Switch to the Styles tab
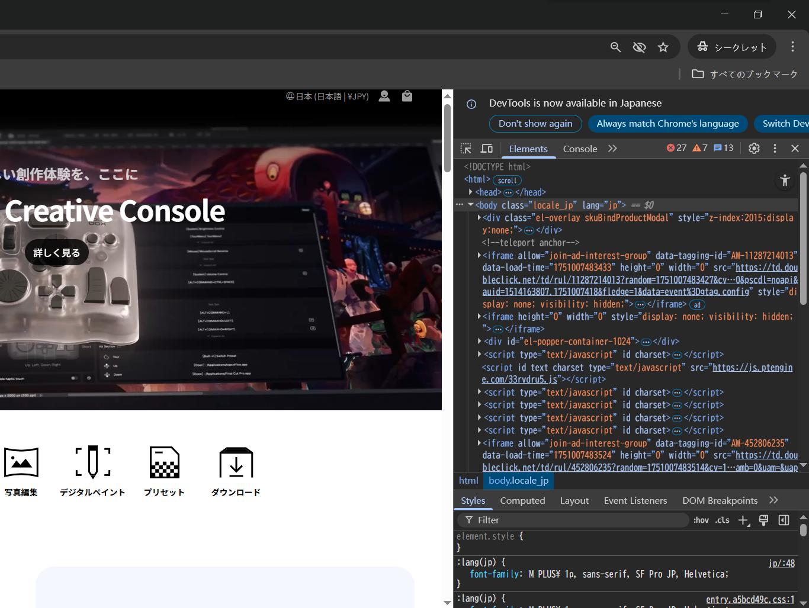This screenshot has height=608, width=809. pos(473,500)
